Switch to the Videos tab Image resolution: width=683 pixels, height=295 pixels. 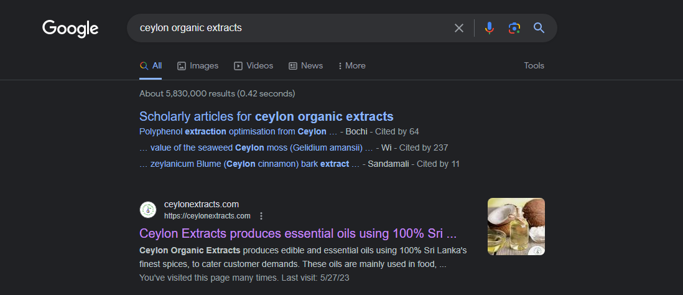point(254,66)
